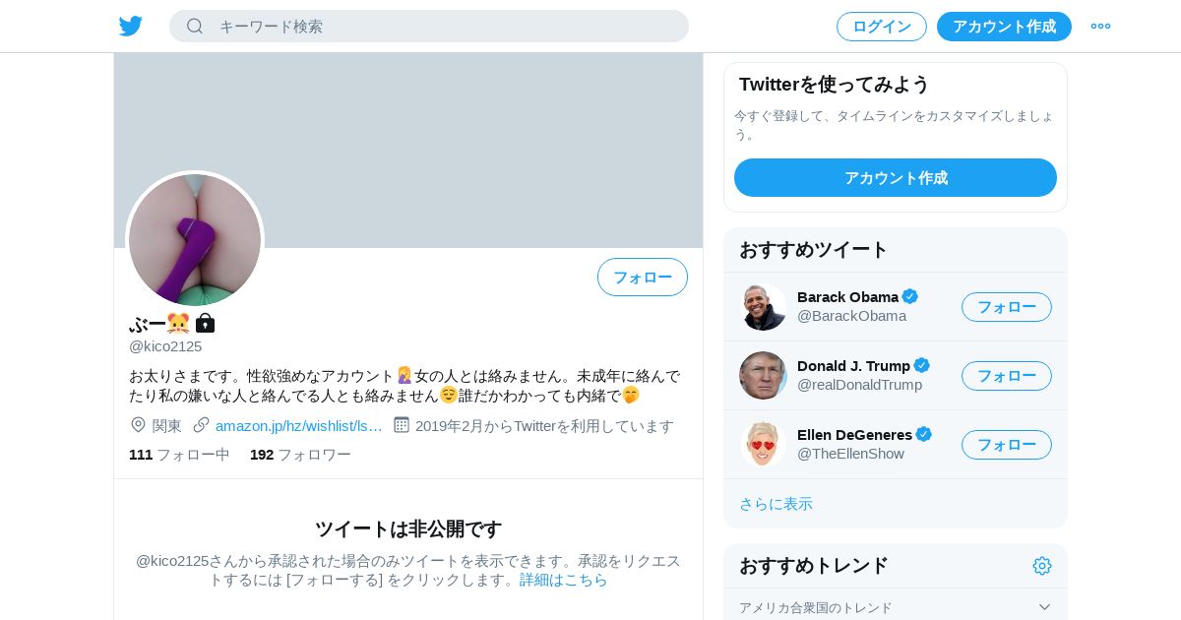
Task: Click the ログイン button
Action: coord(882,27)
